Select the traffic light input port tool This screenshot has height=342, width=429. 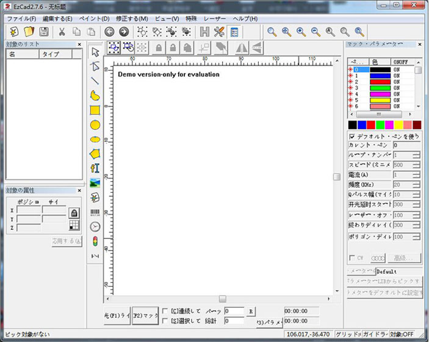[x=95, y=241]
